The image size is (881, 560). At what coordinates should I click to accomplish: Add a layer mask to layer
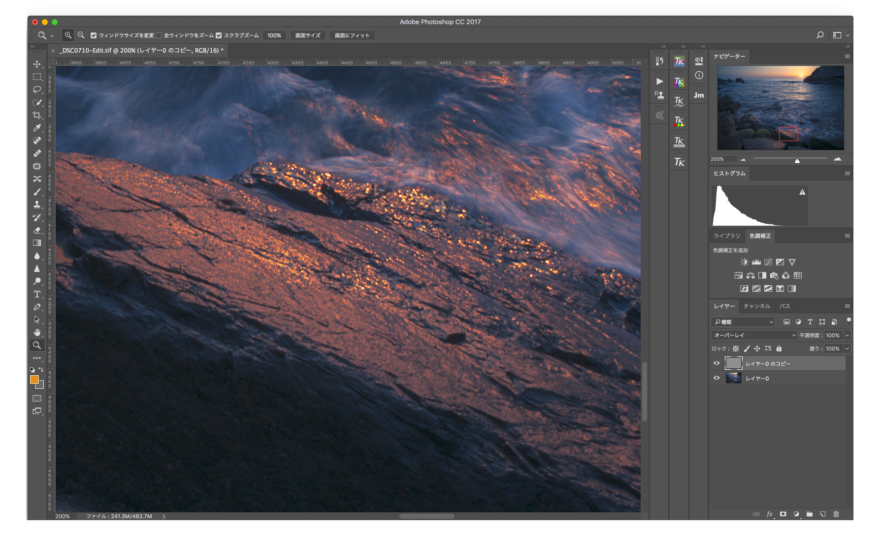pyautogui.click(x=783, y=514)
